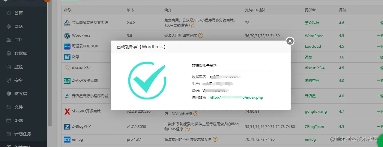
Task: Click the ShopXO red X logo
Action: [x=67, y=112]
